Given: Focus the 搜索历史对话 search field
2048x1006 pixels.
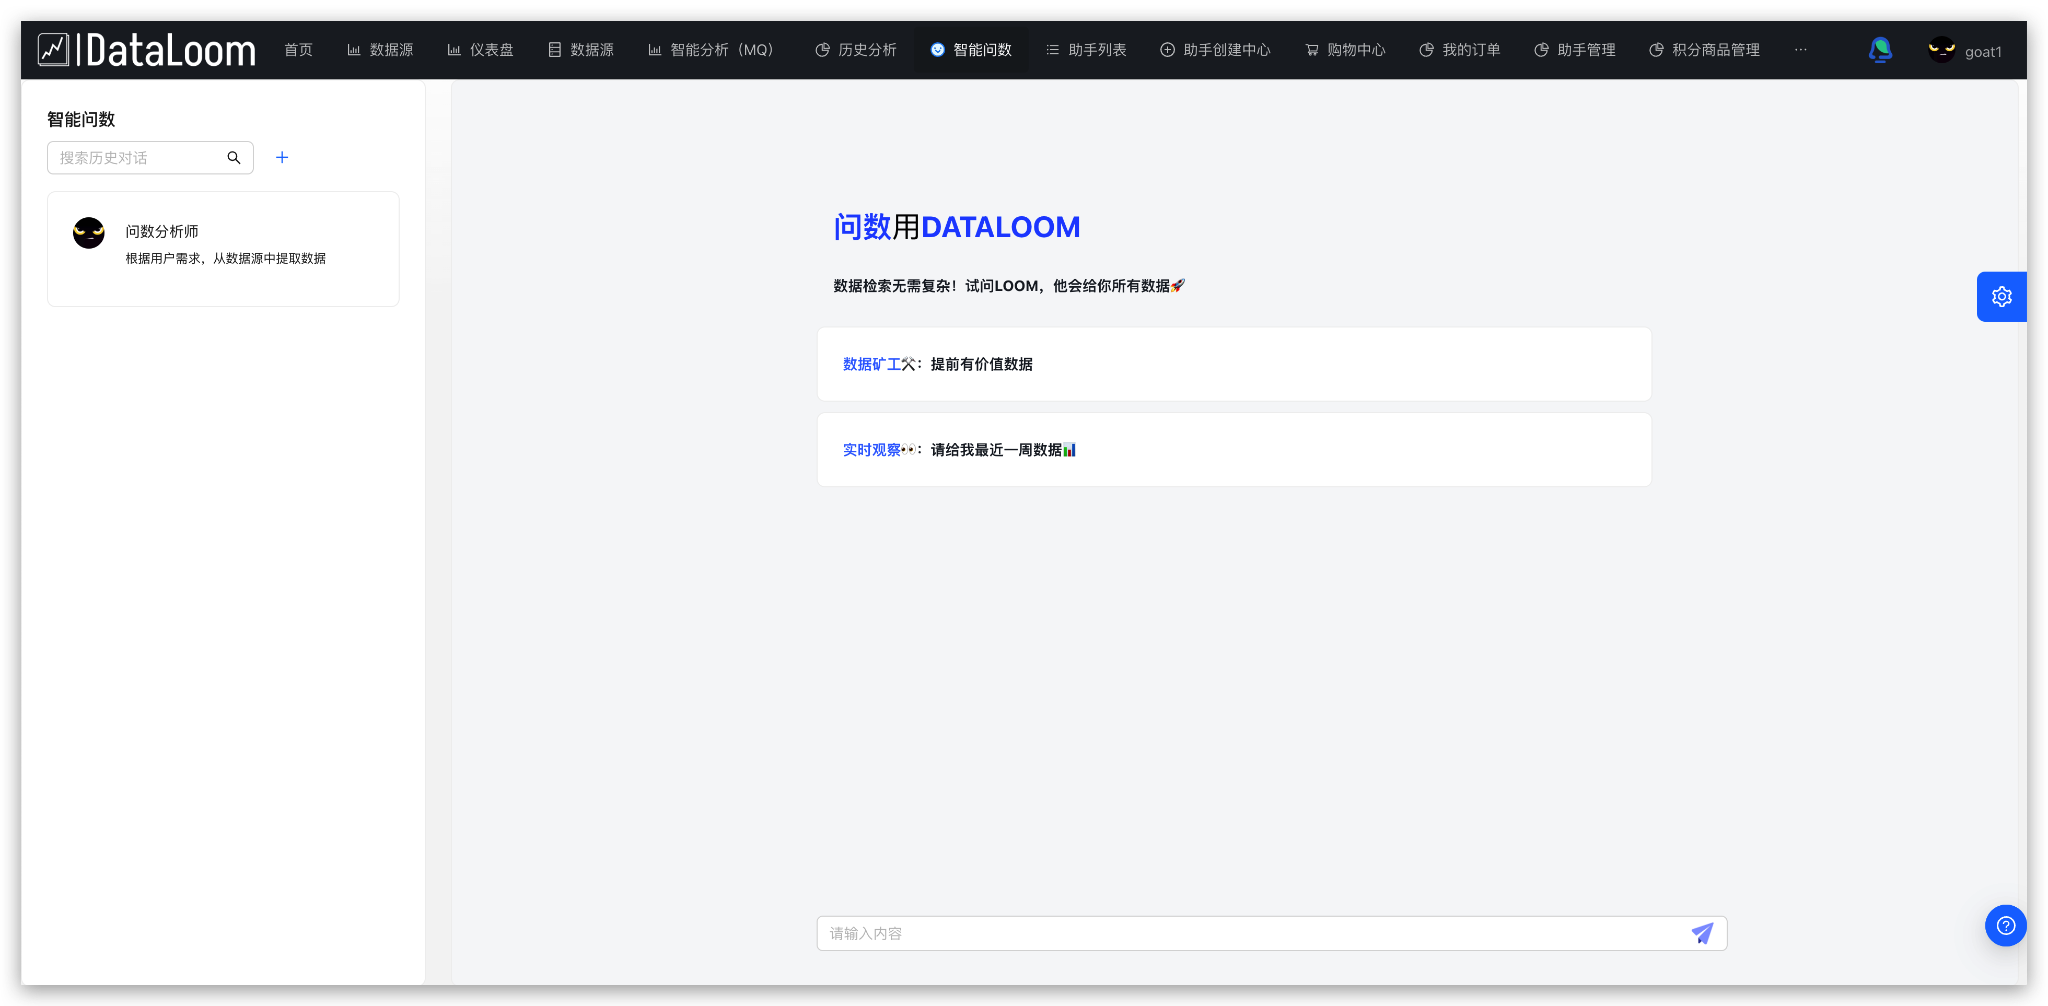Looking at the screenshot, I should click(x=150, y=157).
